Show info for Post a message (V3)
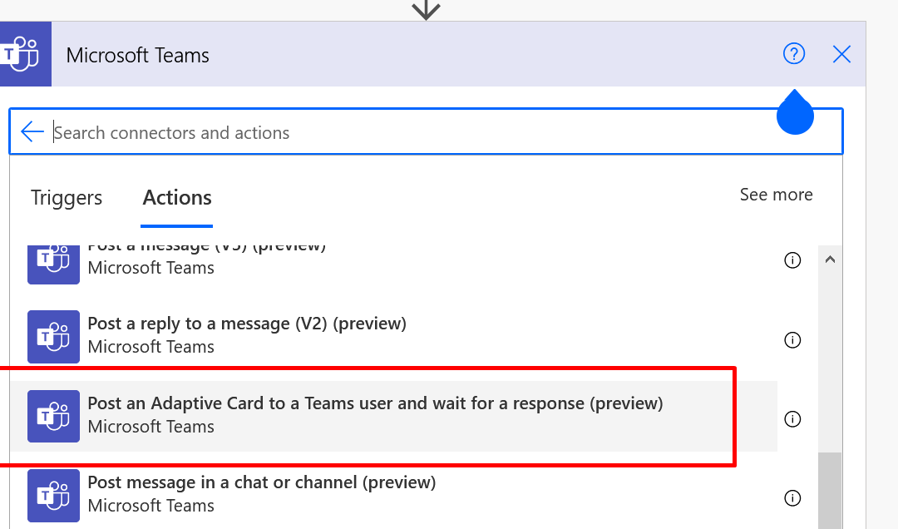Viewport: 898px width, 529px height. [x=792, y=260]
